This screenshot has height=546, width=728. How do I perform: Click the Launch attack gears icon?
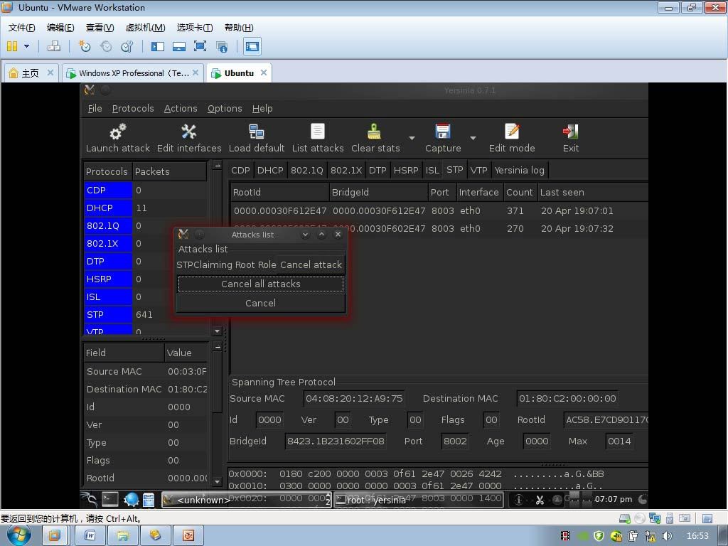(117, 132)
